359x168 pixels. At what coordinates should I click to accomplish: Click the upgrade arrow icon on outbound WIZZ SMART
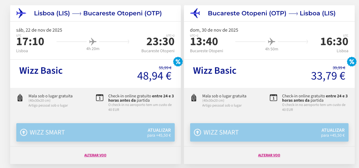point(24,132)
